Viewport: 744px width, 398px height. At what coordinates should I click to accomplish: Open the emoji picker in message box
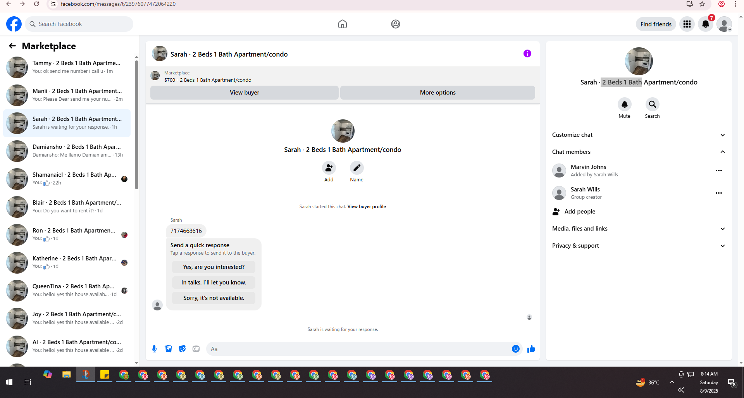tap(516, 349)
